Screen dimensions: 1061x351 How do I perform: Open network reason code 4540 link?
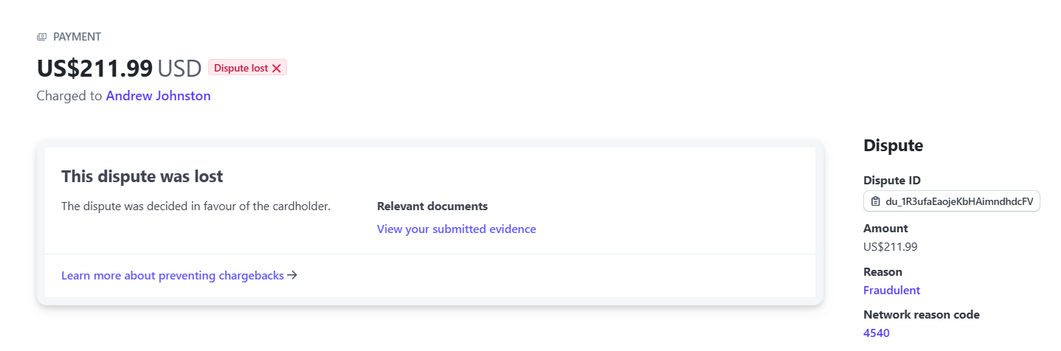(877, 333)
